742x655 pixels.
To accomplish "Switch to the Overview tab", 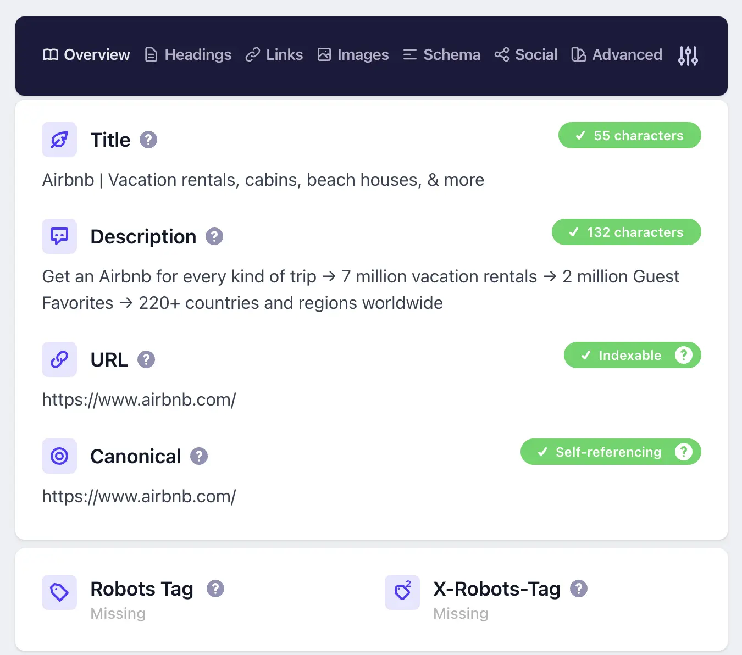I will coord(86,55).
